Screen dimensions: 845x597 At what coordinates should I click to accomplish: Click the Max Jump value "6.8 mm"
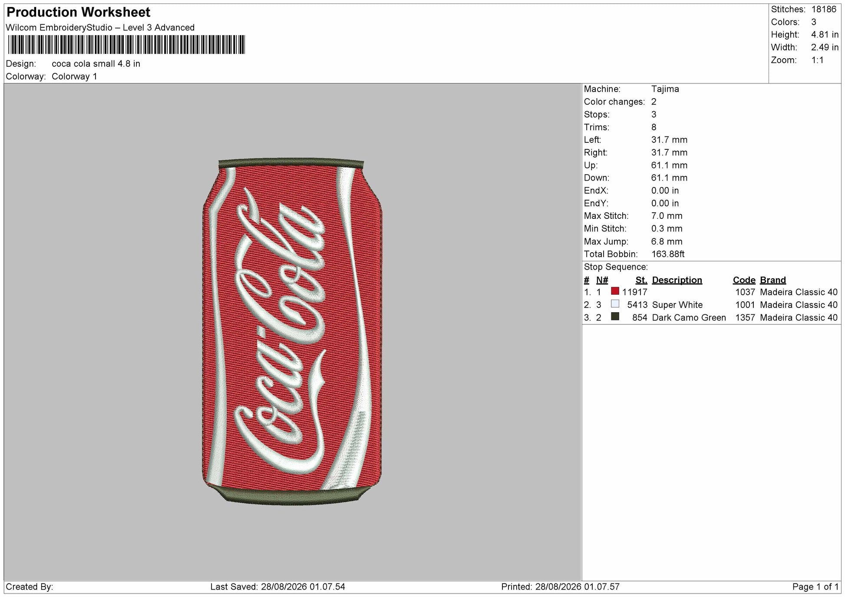pyautogui.click(x=667, y=242)
